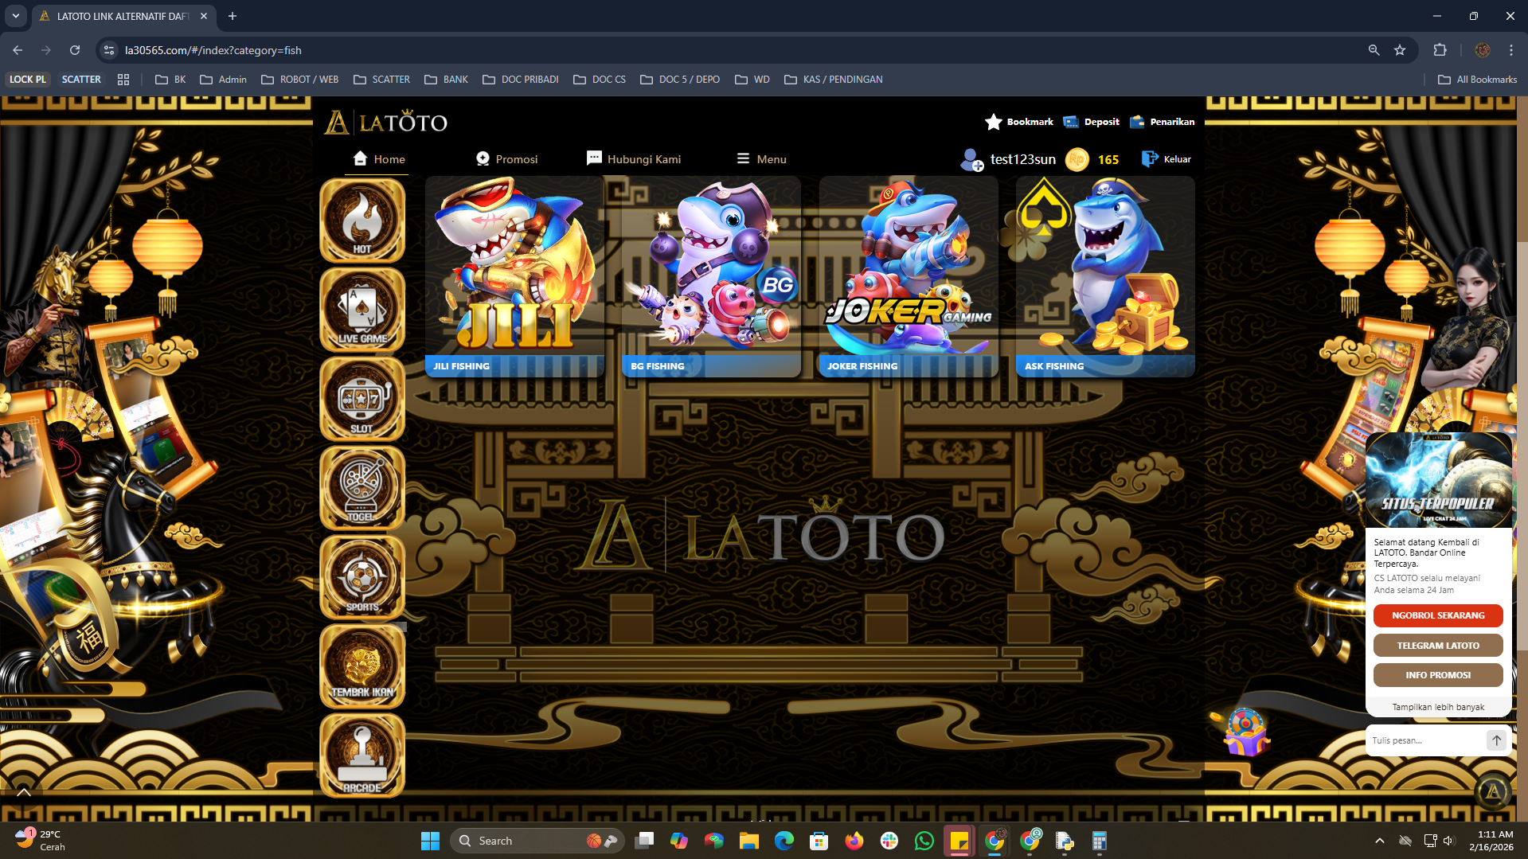Go to the Home tab
Viewport: 1528px width, 859px height.
(x=378, y=159)
